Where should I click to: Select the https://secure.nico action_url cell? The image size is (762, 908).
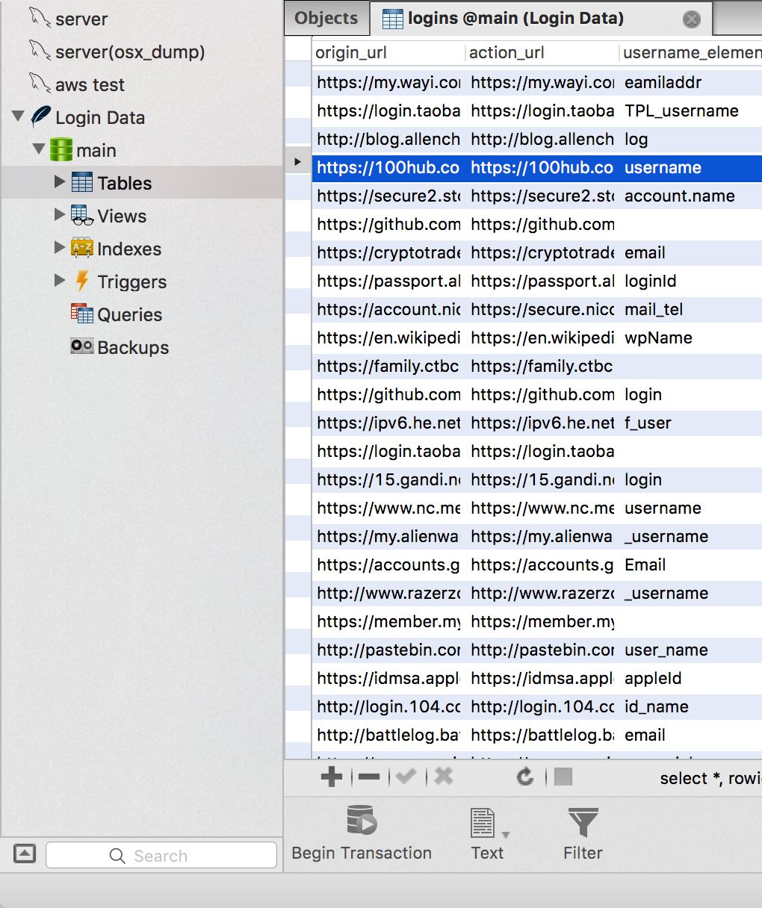point(542,309)
